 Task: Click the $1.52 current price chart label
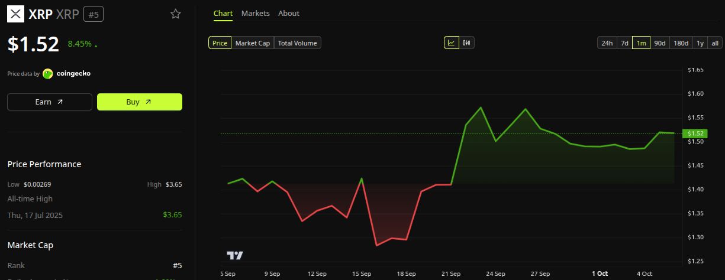coord(694,134)
